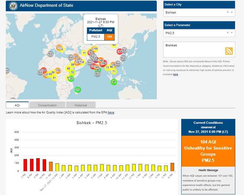Clear the selected PM2.5 parameter
The height and width of the screenshot is (195, 244).
point(228,33)
